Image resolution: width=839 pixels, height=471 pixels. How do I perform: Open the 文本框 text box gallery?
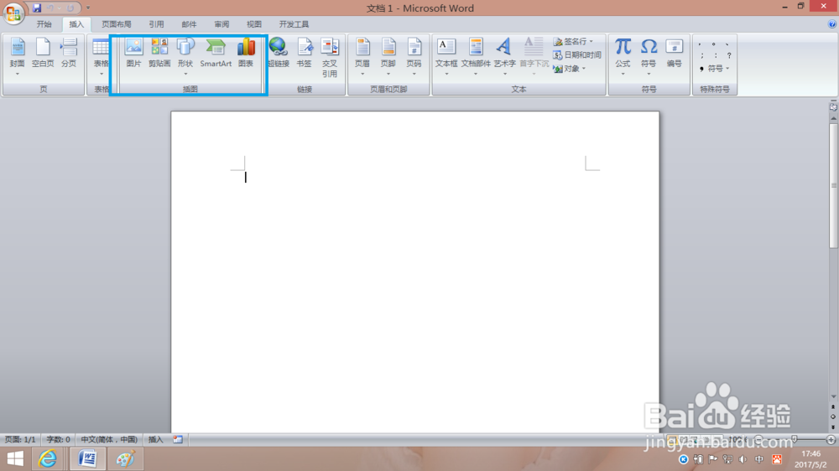tap(446, 57)
